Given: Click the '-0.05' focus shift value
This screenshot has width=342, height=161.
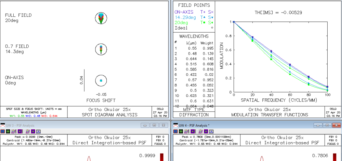Looking at the screenshot, I should coord(101,94).
